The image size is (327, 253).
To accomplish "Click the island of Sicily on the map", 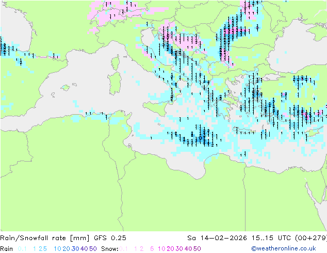I will (x=156, y=107).
